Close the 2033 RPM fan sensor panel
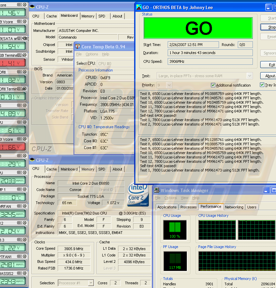Viewport: 276px width, 288px height. [x=24, y=173]
